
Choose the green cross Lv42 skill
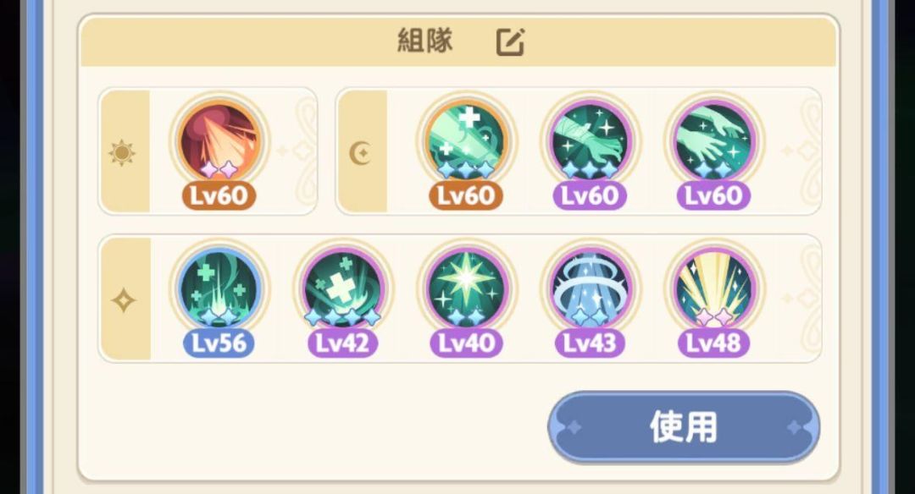click(342, 289)
